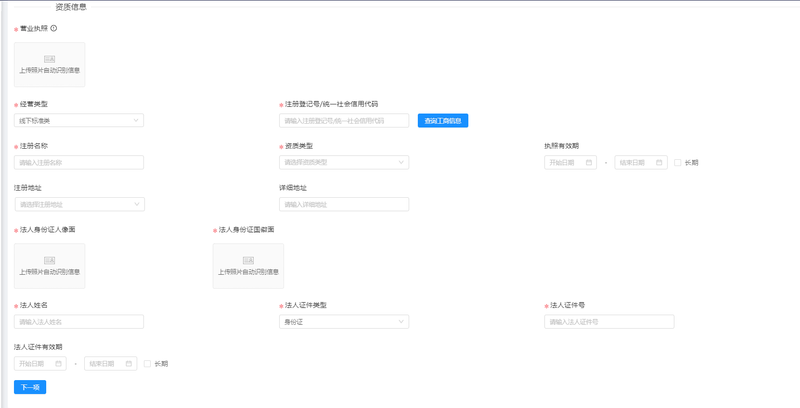Screen dimensions: 800x408
Task: Click the 查询工商信息 button
Action: 443,121
